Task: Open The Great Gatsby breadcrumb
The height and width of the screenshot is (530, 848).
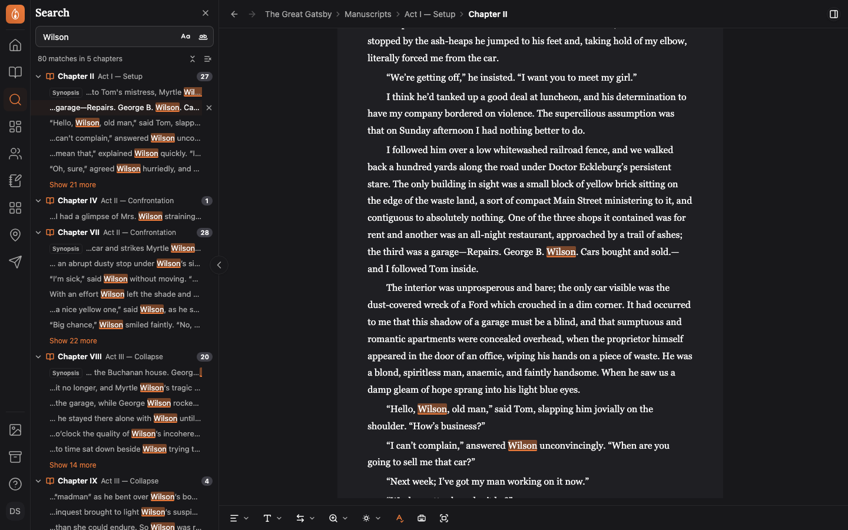Action: [x=298, y=14]
